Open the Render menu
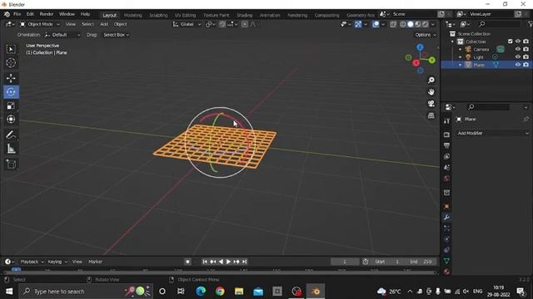This screenshot has width=533, height=299. (x=47, y=14)
